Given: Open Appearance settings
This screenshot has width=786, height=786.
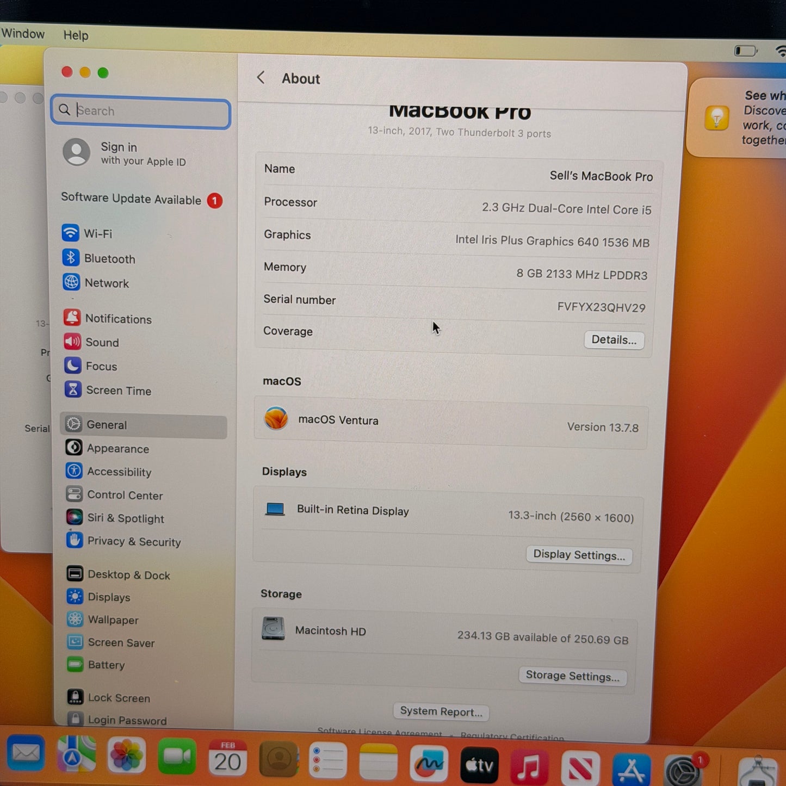Looking at the screenshot, I should (x=108, y=448).
